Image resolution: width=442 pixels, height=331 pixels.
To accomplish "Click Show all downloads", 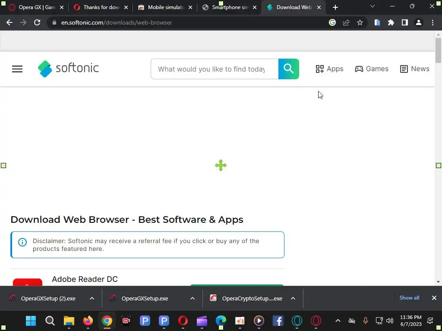I will [409, 298].
